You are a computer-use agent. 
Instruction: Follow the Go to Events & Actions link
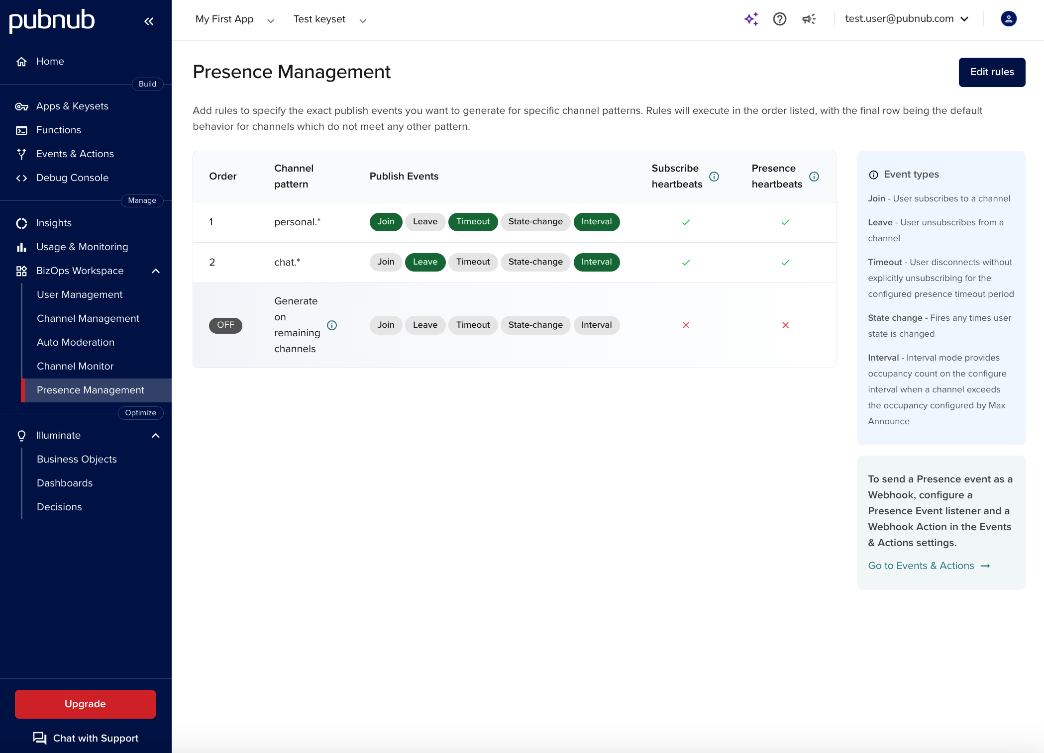(921, 565)
